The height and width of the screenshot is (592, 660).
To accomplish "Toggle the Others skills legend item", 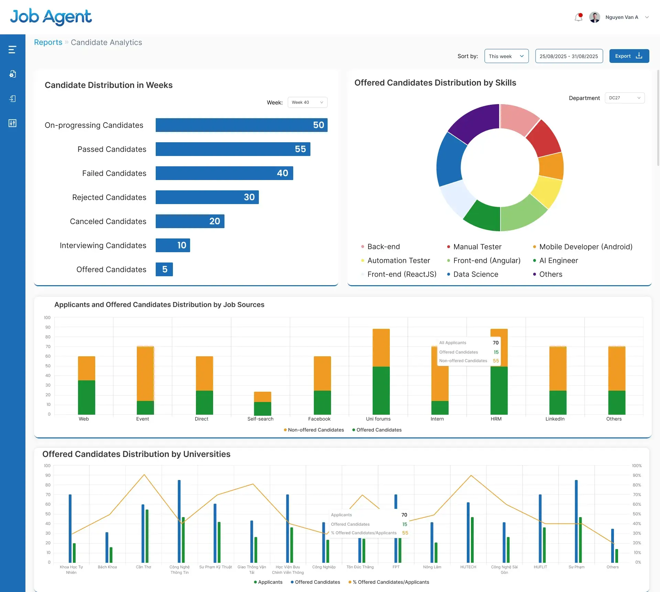I will (547, 274).
